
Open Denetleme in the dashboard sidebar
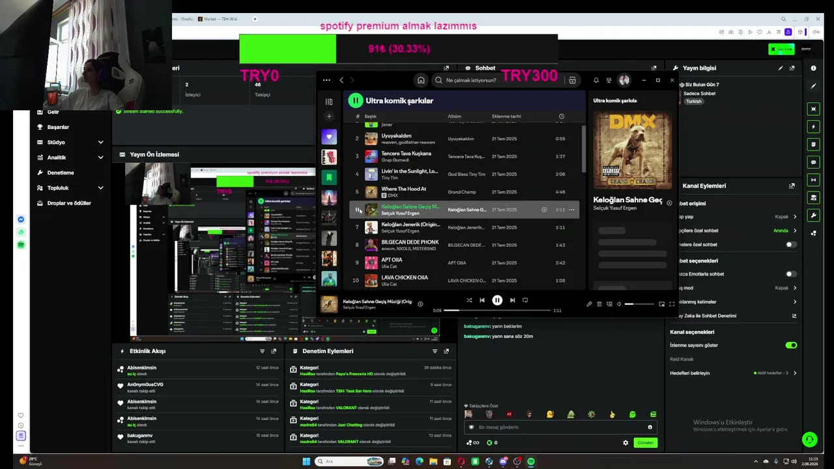(x=61, y=173)
